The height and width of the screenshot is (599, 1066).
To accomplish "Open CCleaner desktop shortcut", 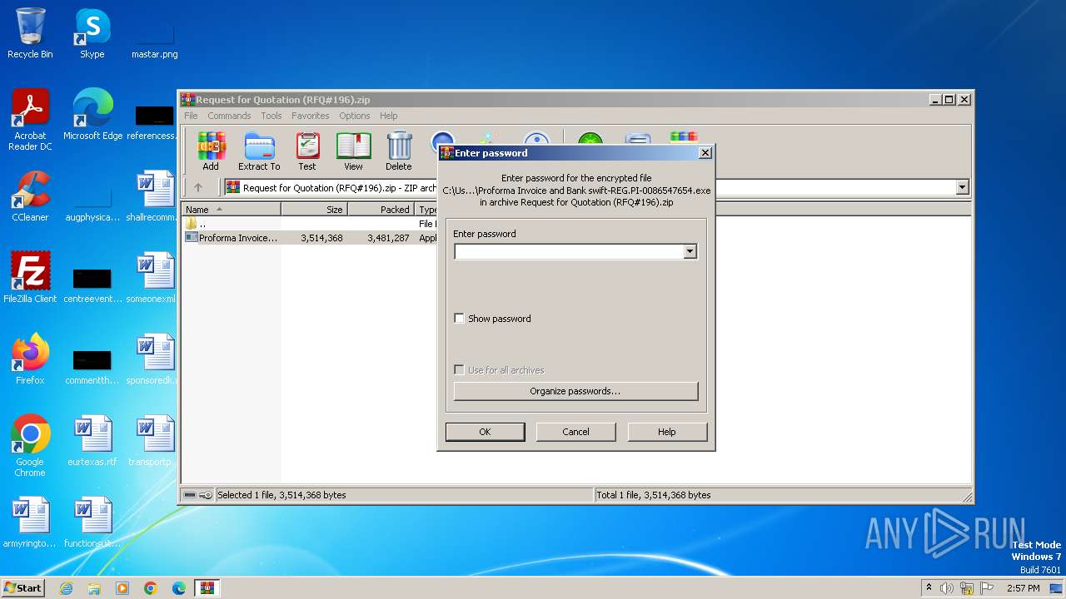I will coord(30,196).
